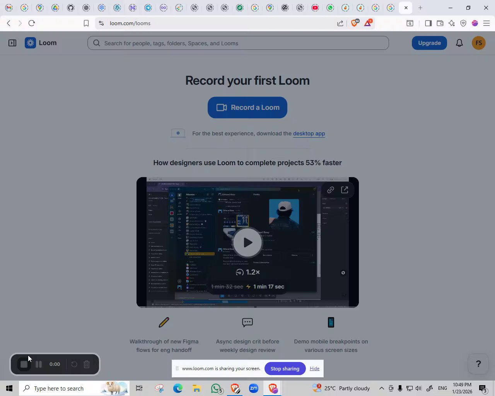The image size is (495, 396).
Task: Switch to the GitHub tab
Action: click(x=71, y=8)
